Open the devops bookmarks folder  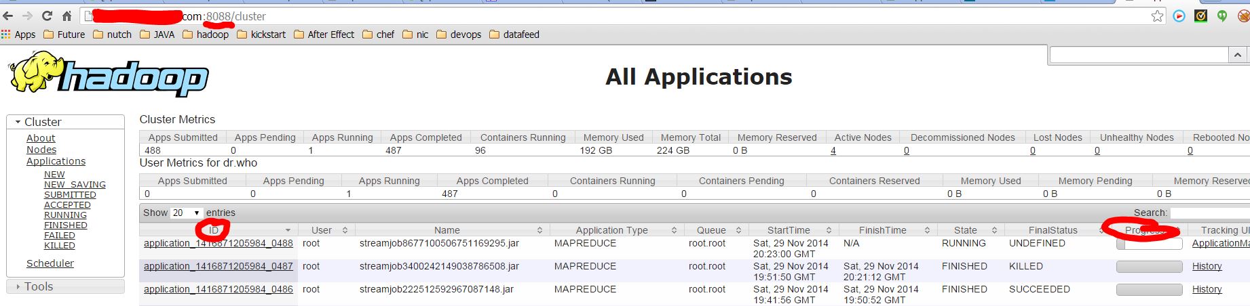pyautogui.click(x=459, y=35)
